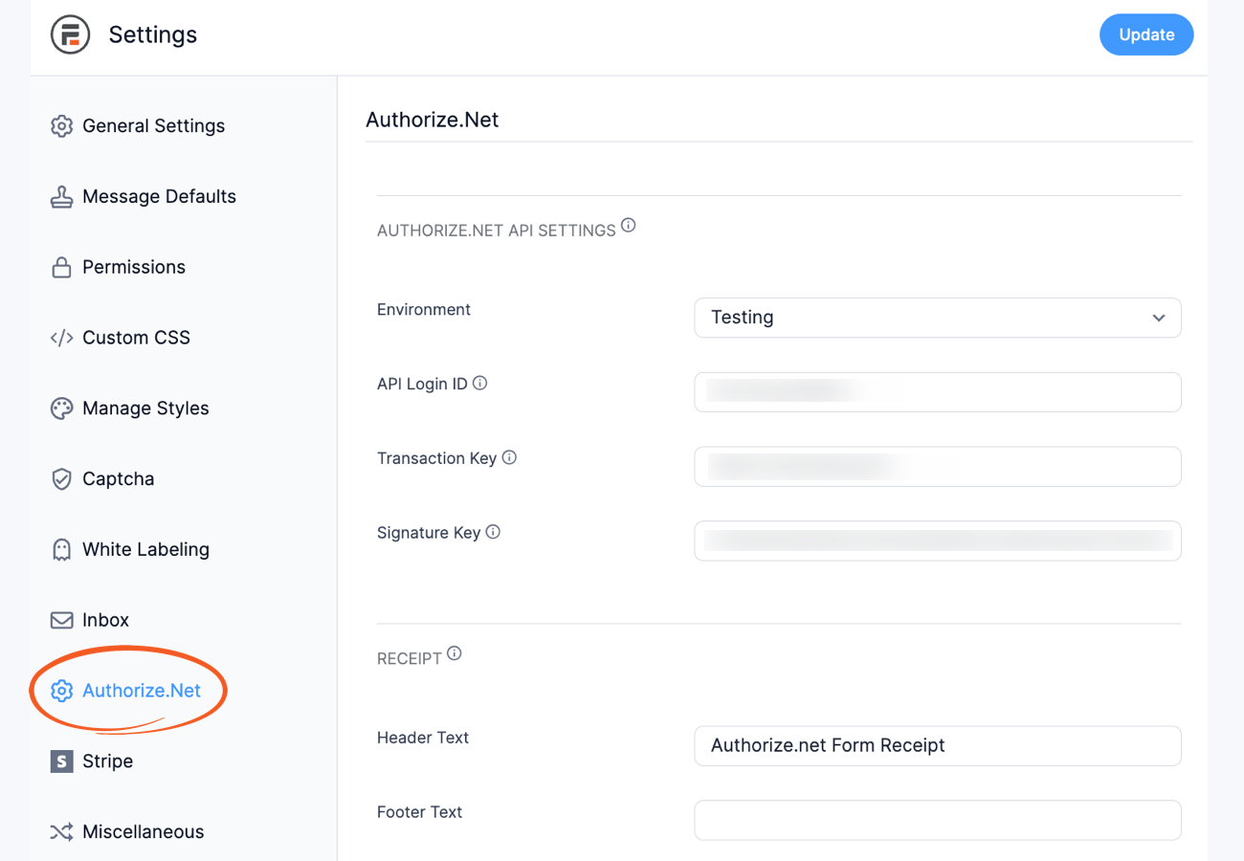Click the Signature Key label

click(x=429, y=533)
